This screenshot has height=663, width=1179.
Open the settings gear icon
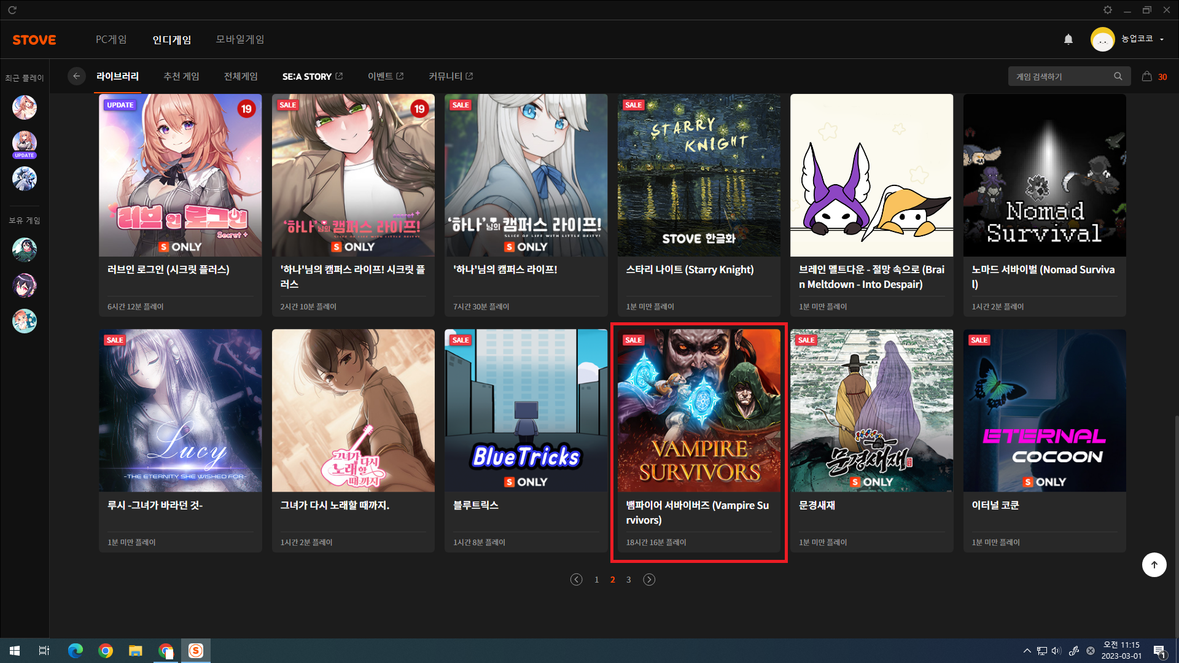pos(1107,10)
